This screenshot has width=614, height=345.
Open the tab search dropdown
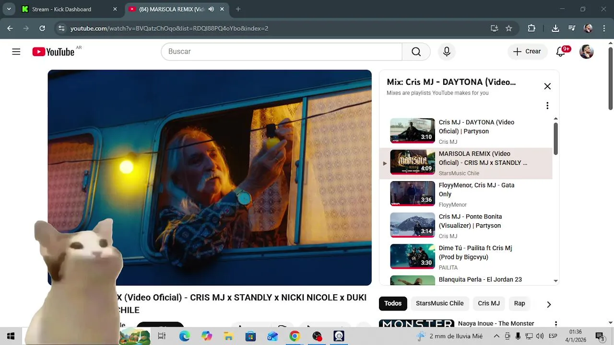click(x=9, y=9)
